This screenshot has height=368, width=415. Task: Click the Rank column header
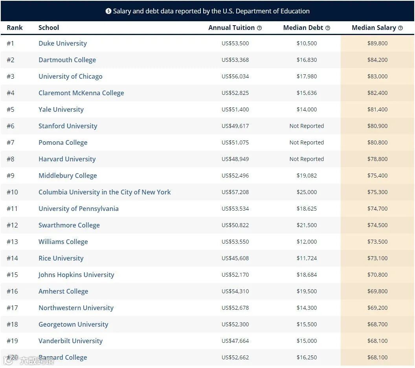(x=15, y=28)
